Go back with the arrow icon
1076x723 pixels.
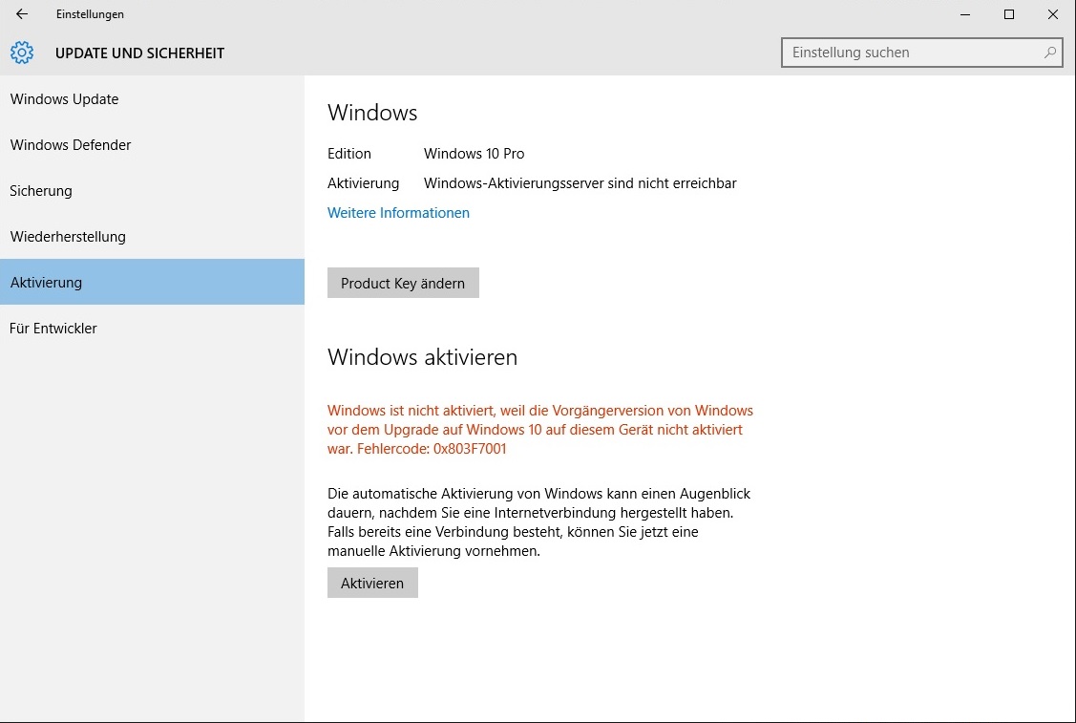[x=22, y=13]
